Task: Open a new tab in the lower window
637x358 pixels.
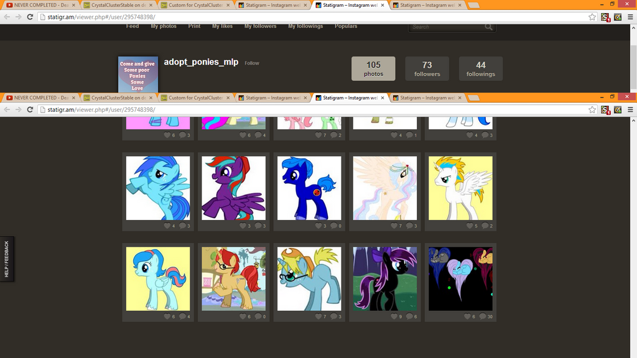Action: click(473, 98)
